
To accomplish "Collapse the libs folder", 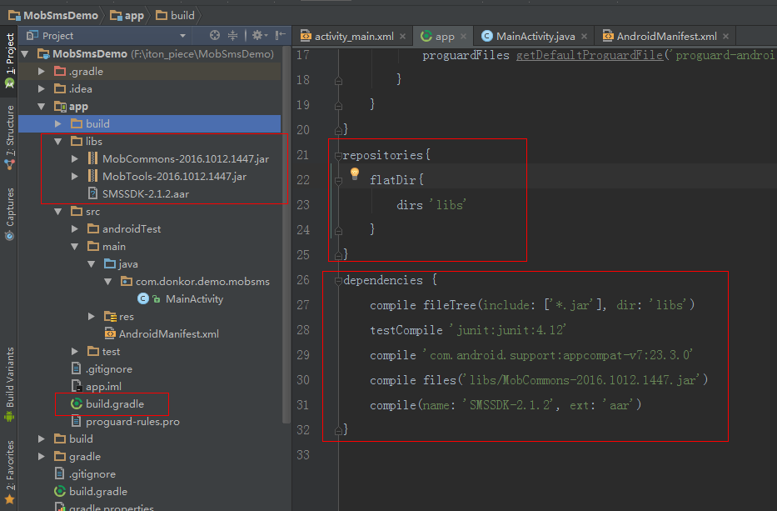I will [x=58, y=142].
